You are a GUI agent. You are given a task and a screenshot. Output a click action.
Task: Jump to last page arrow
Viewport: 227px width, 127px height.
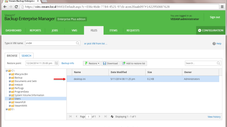point(105,117)
